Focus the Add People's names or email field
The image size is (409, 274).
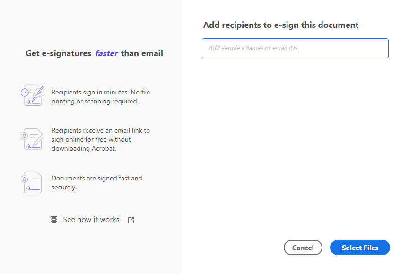tap(295, 48)
